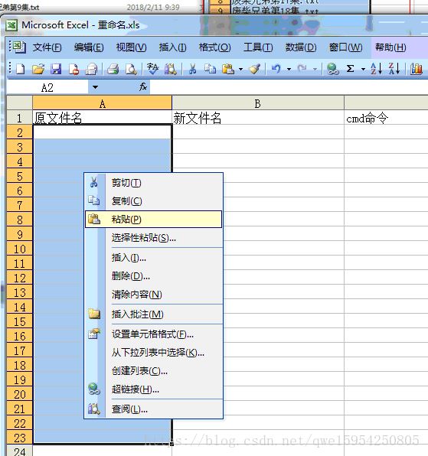
Task: Print using the printer icon
Action: 113,69
